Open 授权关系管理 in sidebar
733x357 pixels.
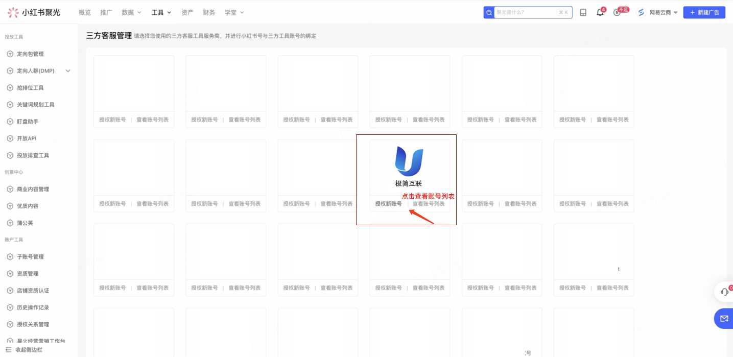(33, 324)
